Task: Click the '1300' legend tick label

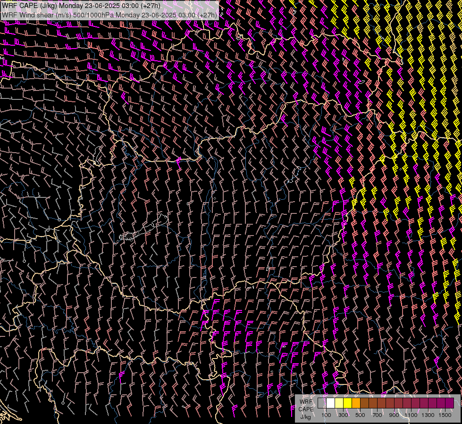Action: [428, 415]
